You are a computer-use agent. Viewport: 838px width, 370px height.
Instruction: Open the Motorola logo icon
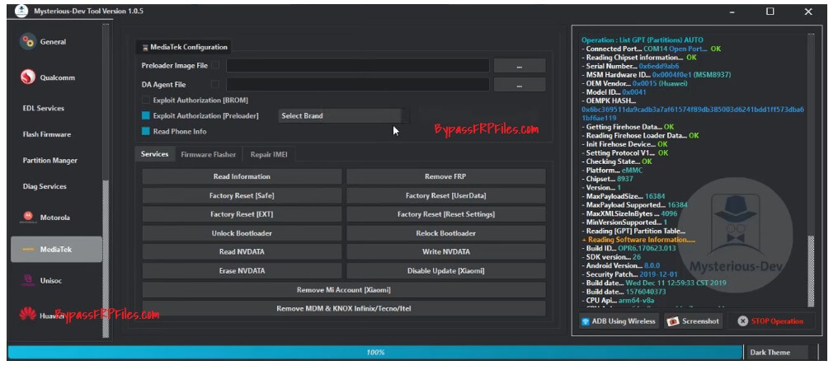click(27, 218)
